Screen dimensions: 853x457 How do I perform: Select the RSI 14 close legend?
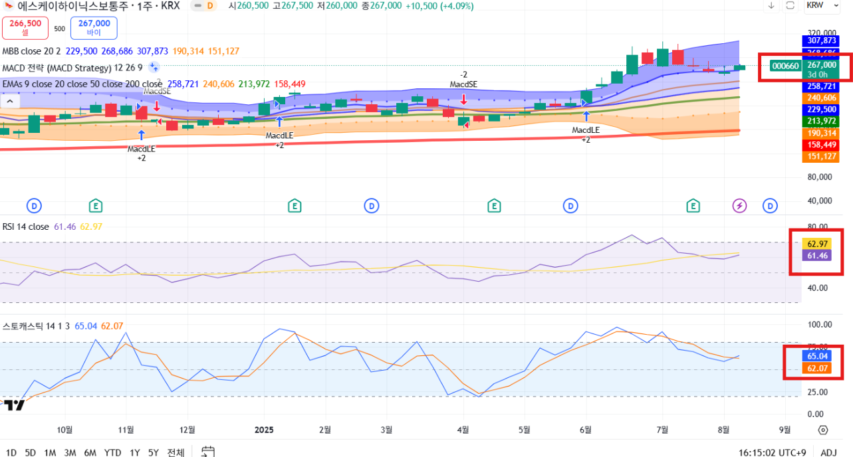pos(25,227)
